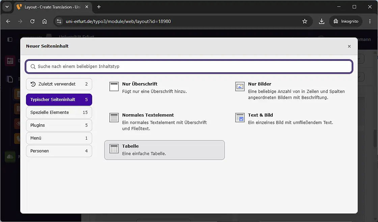Image resolution: width=378 pixels, height=222 pixels.
Task: Open the Chrome three-dot menu
Action: pos(370,21)
